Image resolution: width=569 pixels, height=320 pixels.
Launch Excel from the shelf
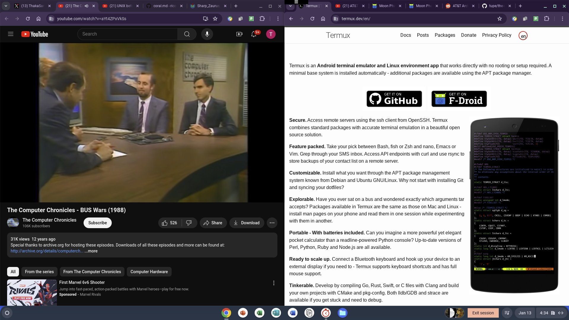pos(259,313)
